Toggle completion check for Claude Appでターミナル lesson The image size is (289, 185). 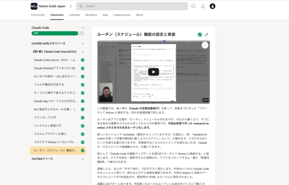tap(83, 101)
